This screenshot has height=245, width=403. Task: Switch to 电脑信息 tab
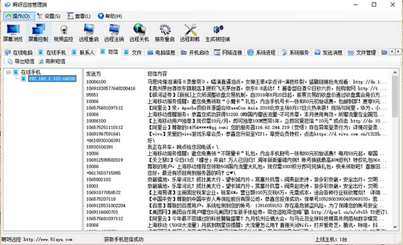(x=161, y=52)
